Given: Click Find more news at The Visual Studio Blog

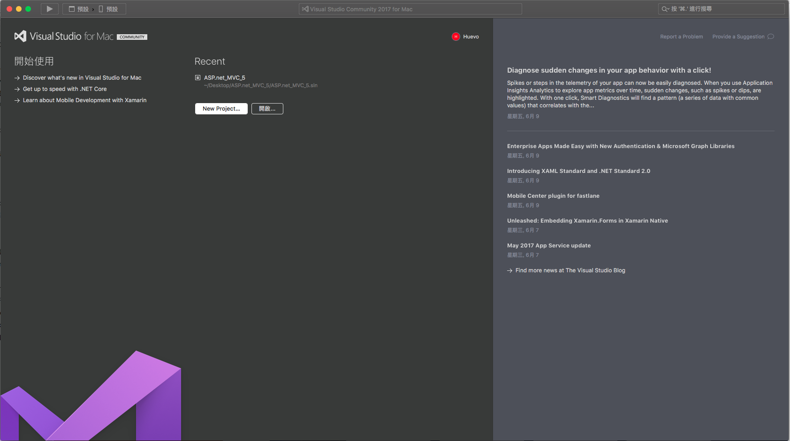Looking at the screenshot, I should 570,270.
